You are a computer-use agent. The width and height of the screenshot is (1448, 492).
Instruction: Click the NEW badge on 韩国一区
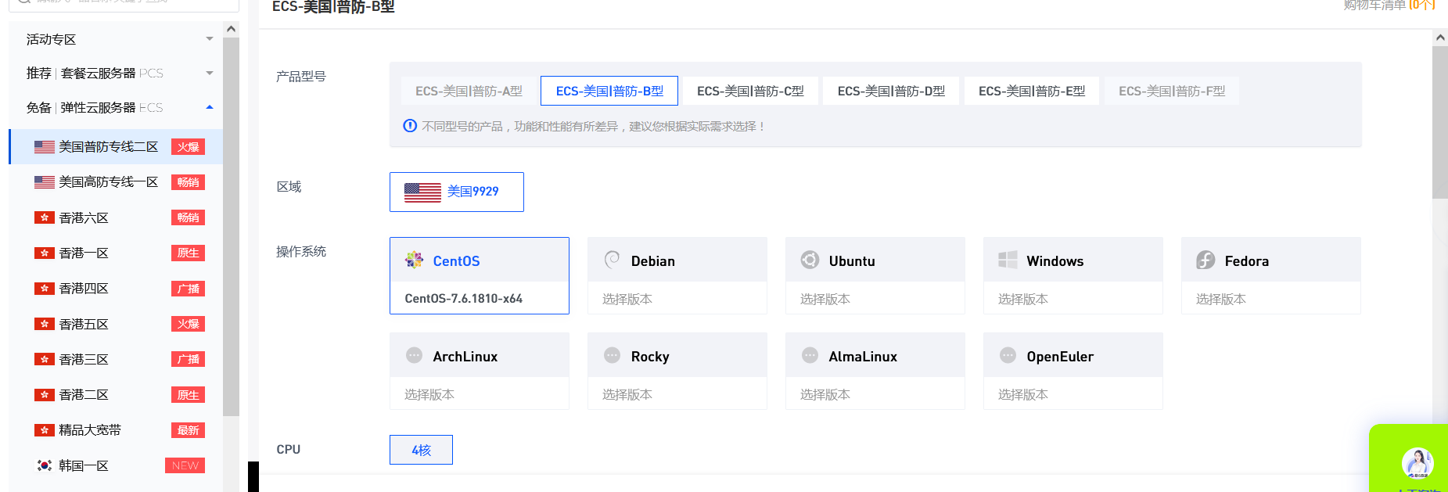185,465
